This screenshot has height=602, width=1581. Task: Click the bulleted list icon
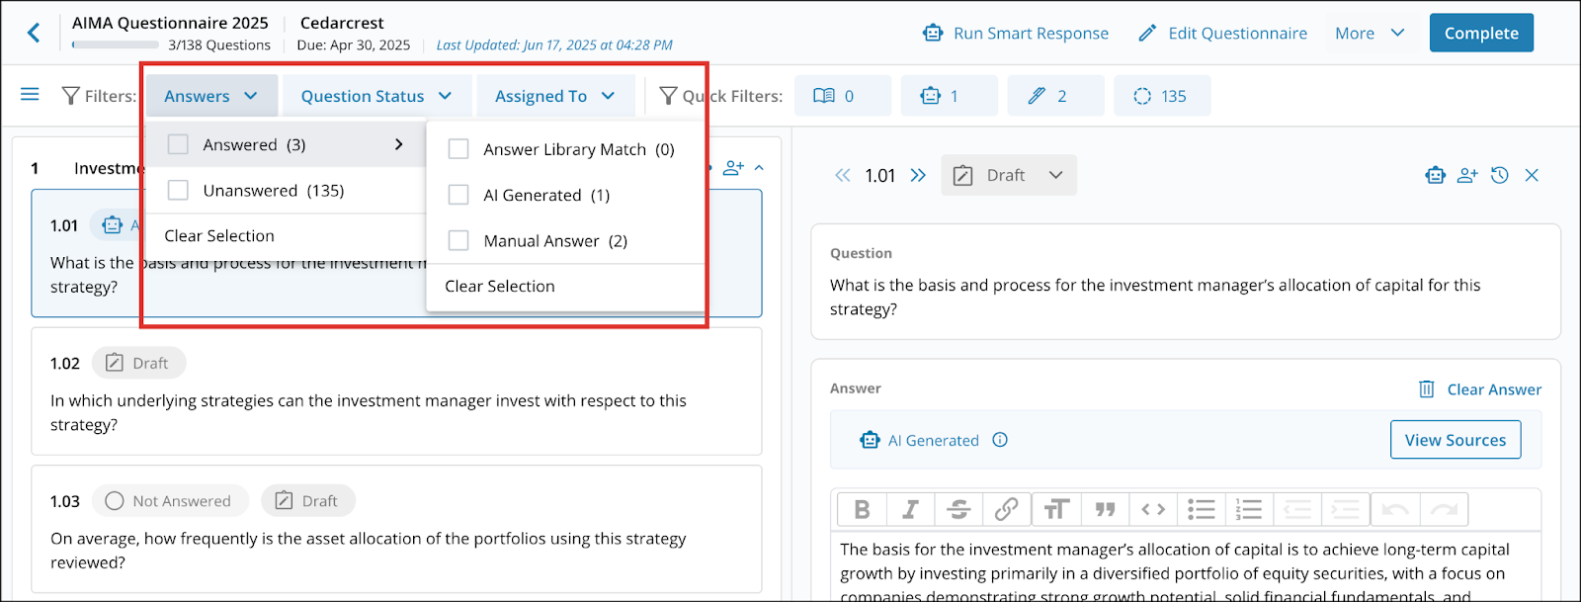pos(1201,509)
